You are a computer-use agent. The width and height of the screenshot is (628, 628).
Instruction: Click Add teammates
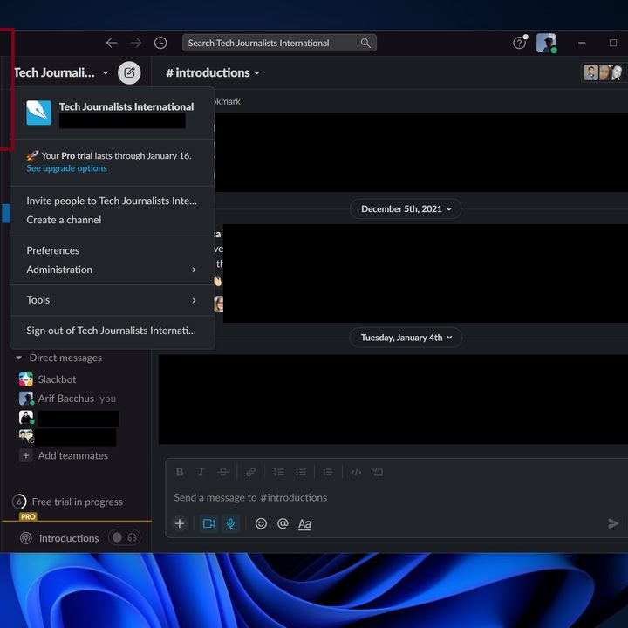(64, 455)
